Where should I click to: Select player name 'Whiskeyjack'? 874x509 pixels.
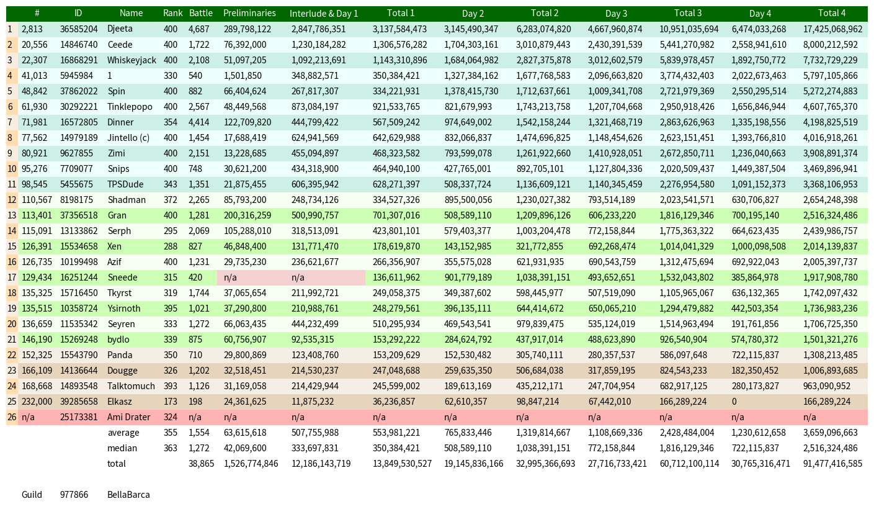tap(132, 60)
